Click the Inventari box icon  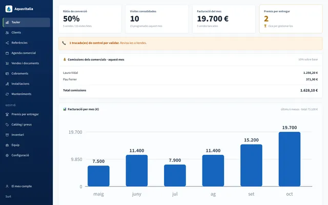7,135
